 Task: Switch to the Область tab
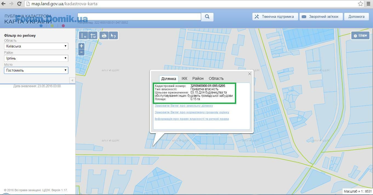tap(216, 78)
